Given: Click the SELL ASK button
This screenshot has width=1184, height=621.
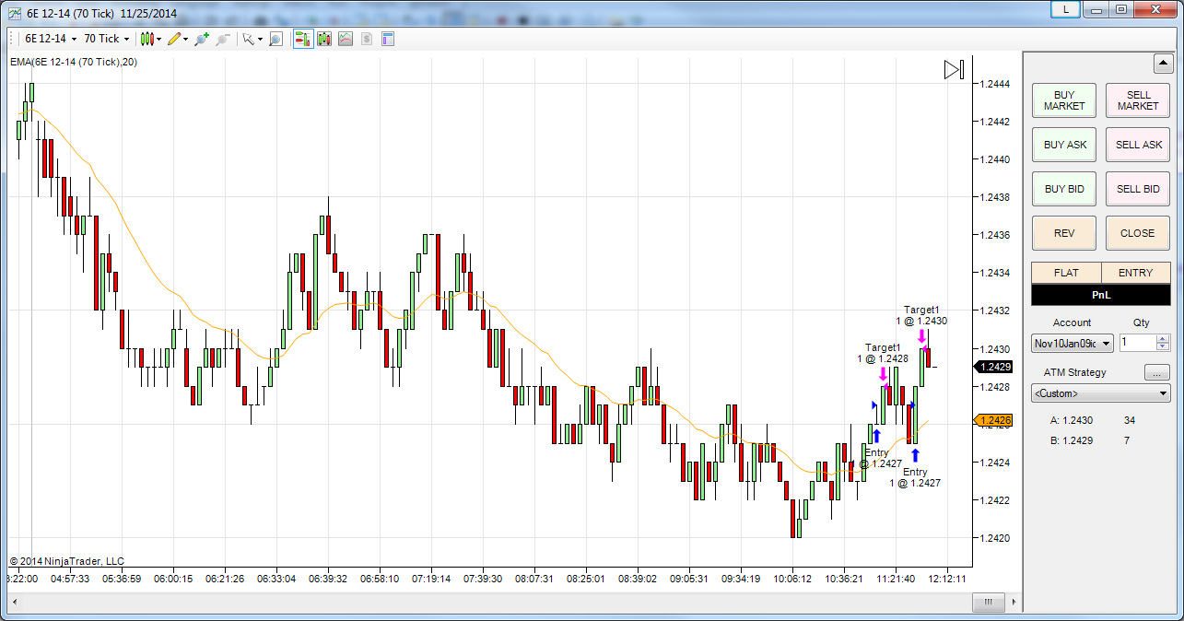Looking at the screenshot, I should [x=1138, y=145].
